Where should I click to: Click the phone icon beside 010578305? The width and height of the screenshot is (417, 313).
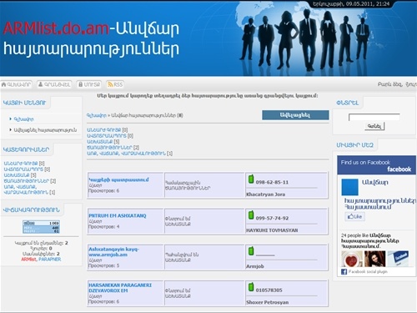pos(251,287)
